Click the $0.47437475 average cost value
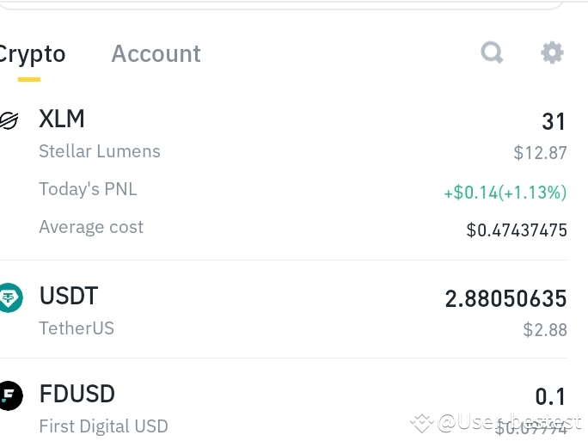Image resolution: width=588 pixels, height=441 pixels. coord(517,230)
